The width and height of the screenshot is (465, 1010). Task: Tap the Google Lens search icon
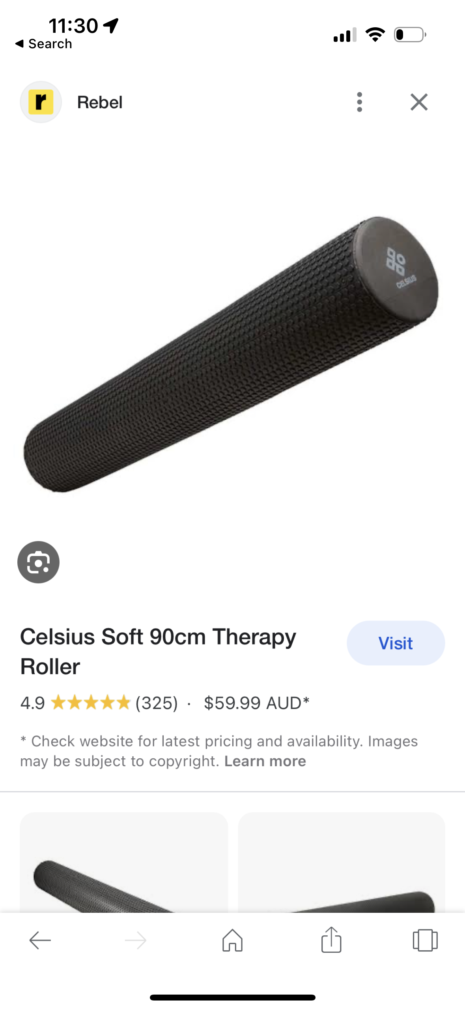coord(38,562)
